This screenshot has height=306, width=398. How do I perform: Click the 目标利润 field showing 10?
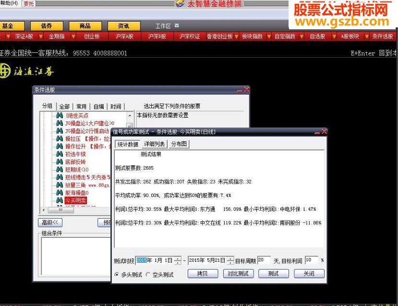pyautogui.click(x=312, y=260)
